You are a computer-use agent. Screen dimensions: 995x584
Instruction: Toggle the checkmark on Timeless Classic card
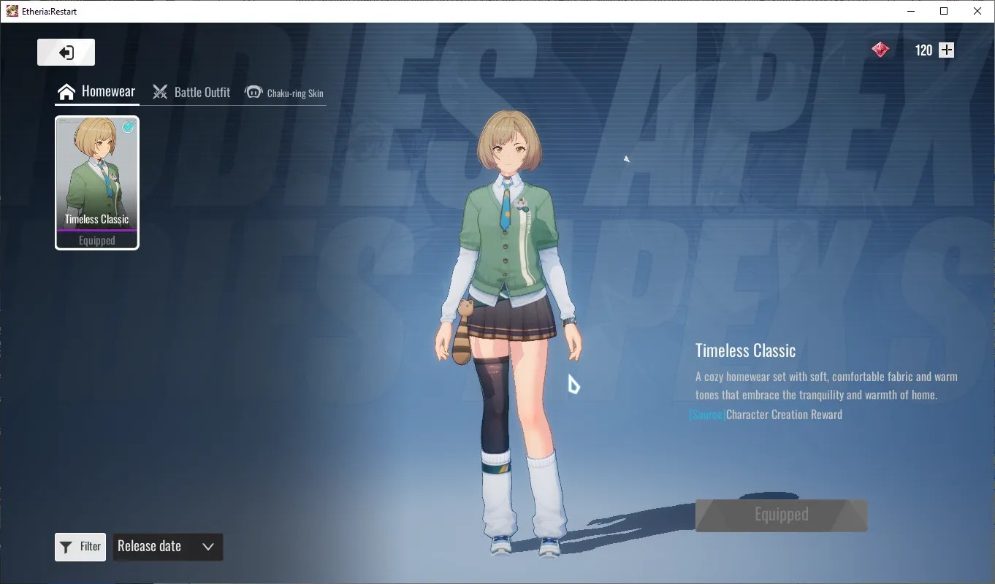(128, 128)
